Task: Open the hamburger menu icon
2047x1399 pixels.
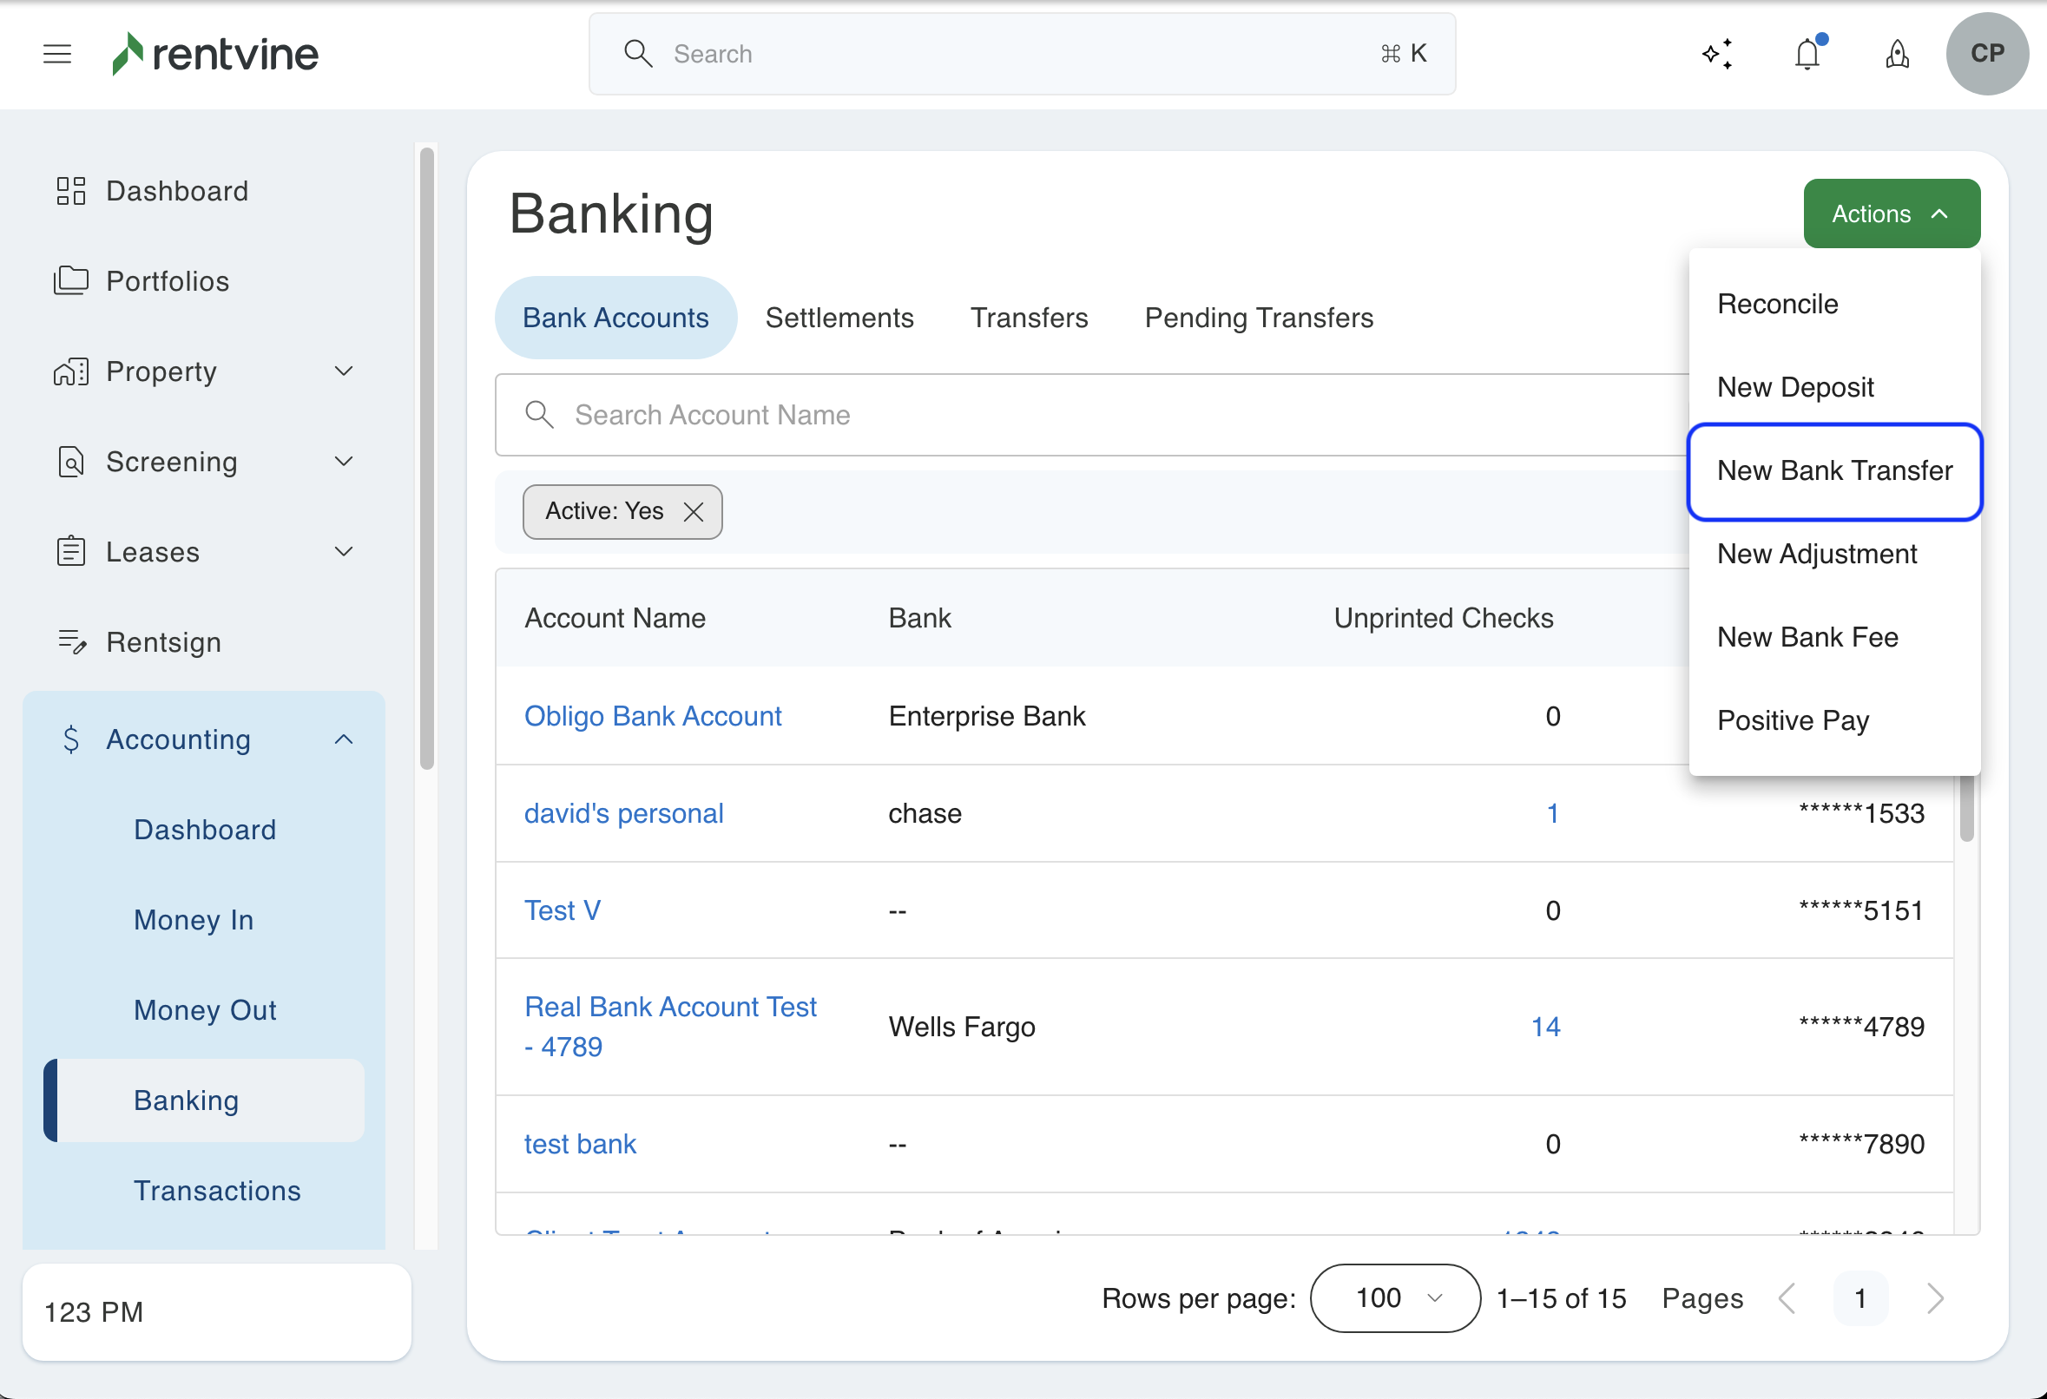Action: coord(57,54)
